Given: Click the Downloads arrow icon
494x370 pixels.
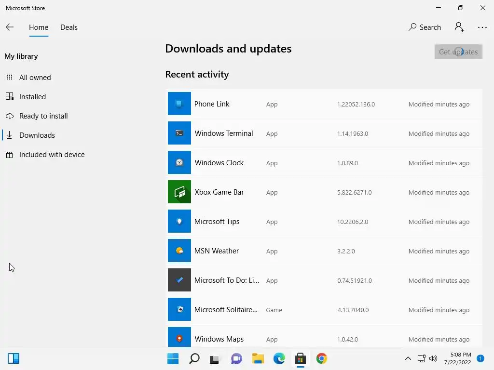Looking at the screenshot, I should (x=10, y=135).
